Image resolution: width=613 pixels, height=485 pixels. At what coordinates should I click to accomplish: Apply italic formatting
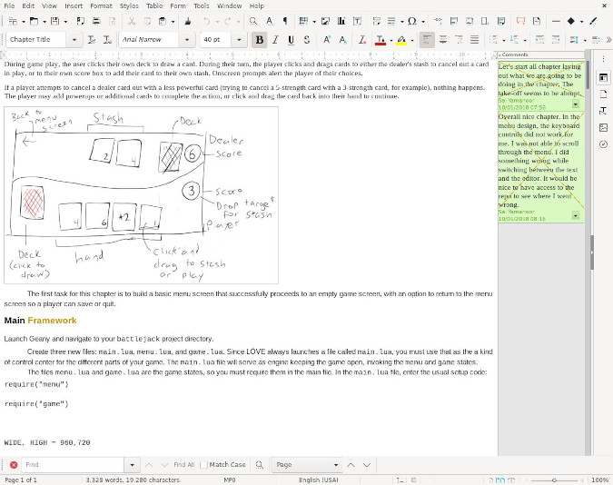click(275, 40)
